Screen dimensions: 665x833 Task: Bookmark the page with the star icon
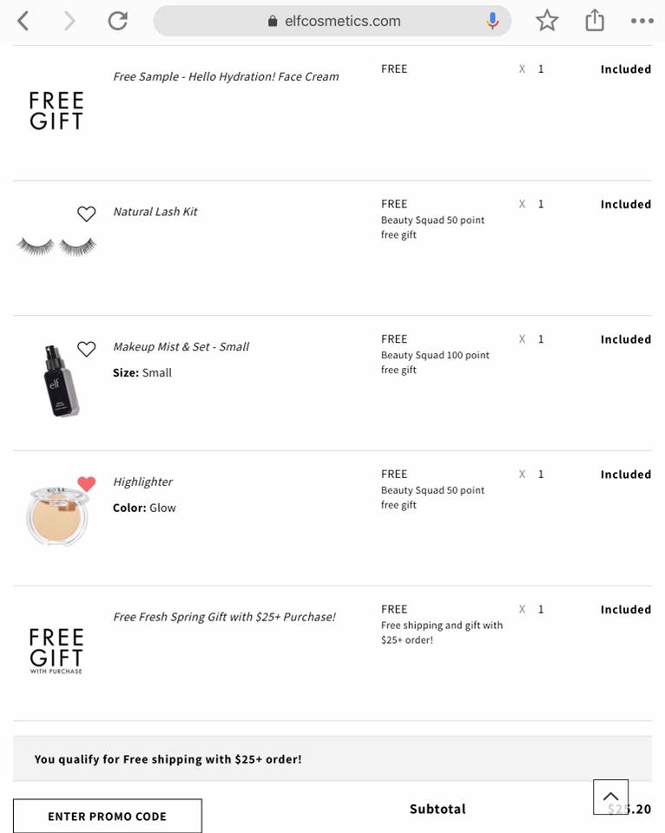pos(547,21)
